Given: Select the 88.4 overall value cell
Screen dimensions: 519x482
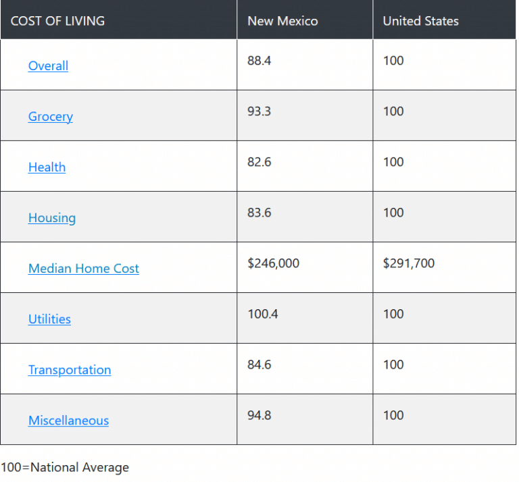Looking at the screenshot, I should [x=259, y=61].
